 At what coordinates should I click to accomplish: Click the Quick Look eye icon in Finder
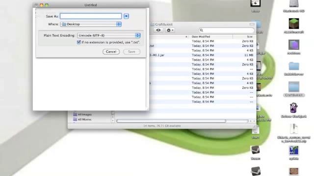click(x=158, y=30)
